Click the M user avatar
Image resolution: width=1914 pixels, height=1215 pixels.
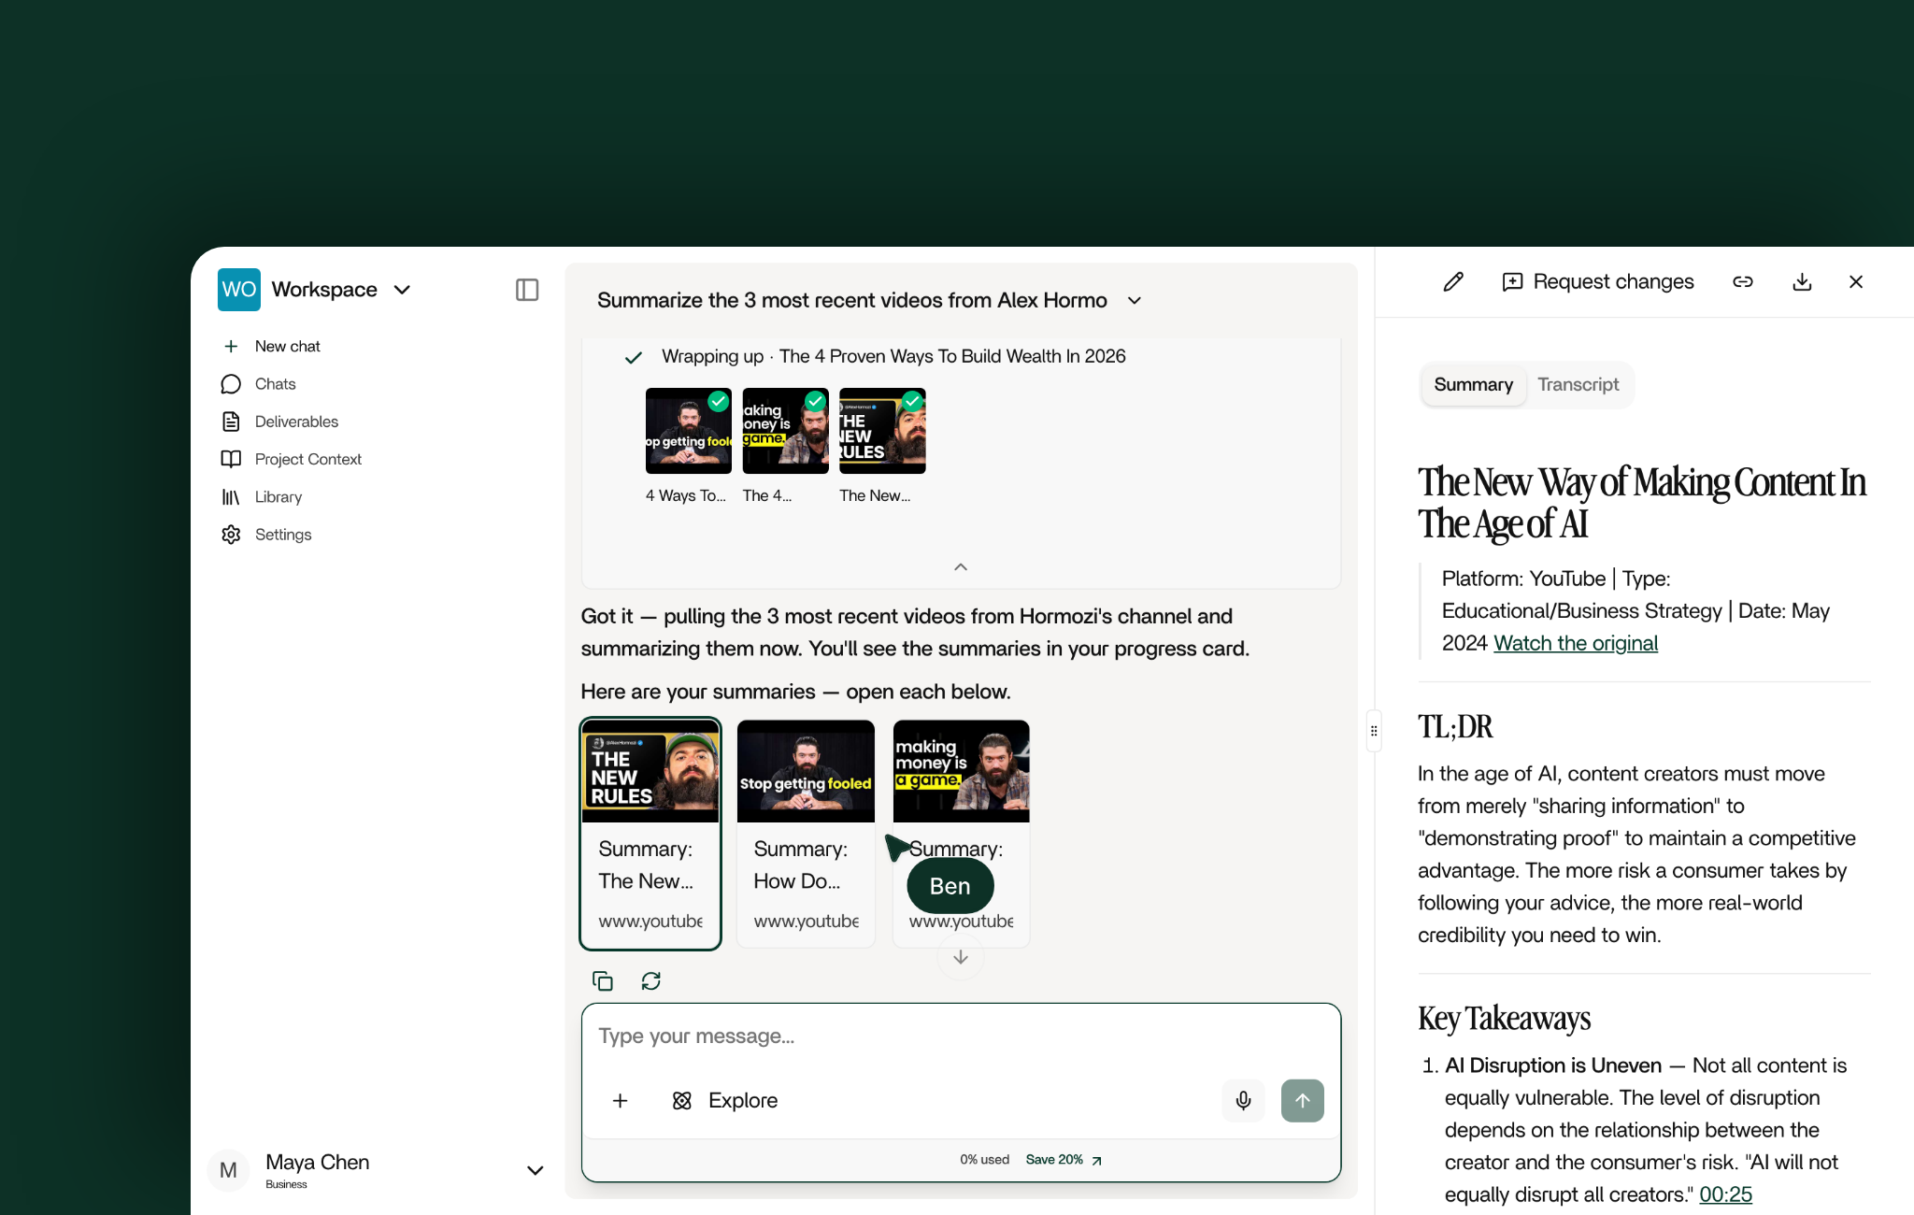tap(228, 1170)
